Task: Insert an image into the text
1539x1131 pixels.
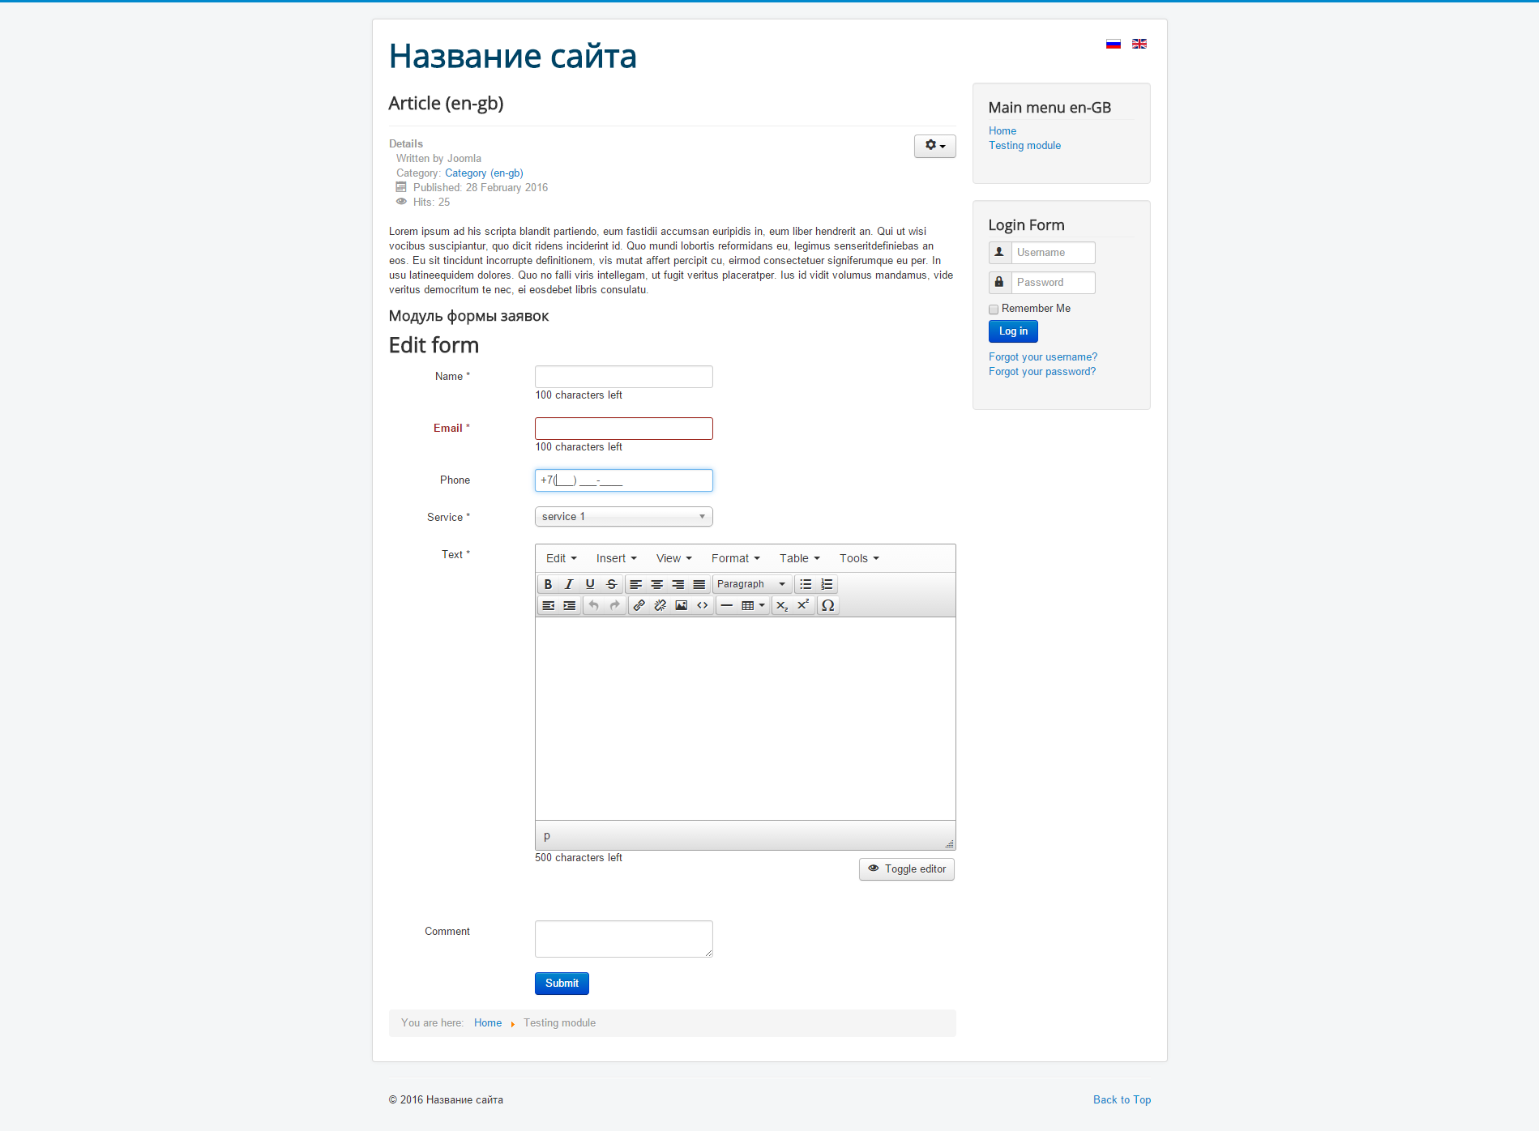Action: 682,605
